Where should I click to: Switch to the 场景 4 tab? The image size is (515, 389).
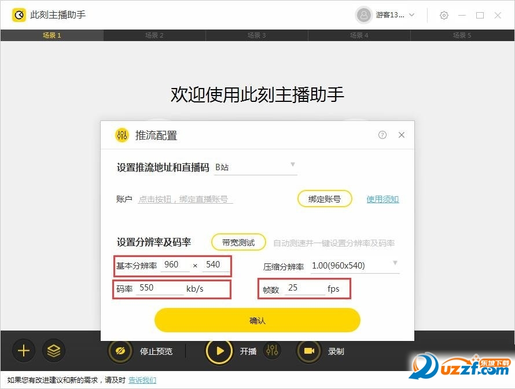[x=359, y=35]
